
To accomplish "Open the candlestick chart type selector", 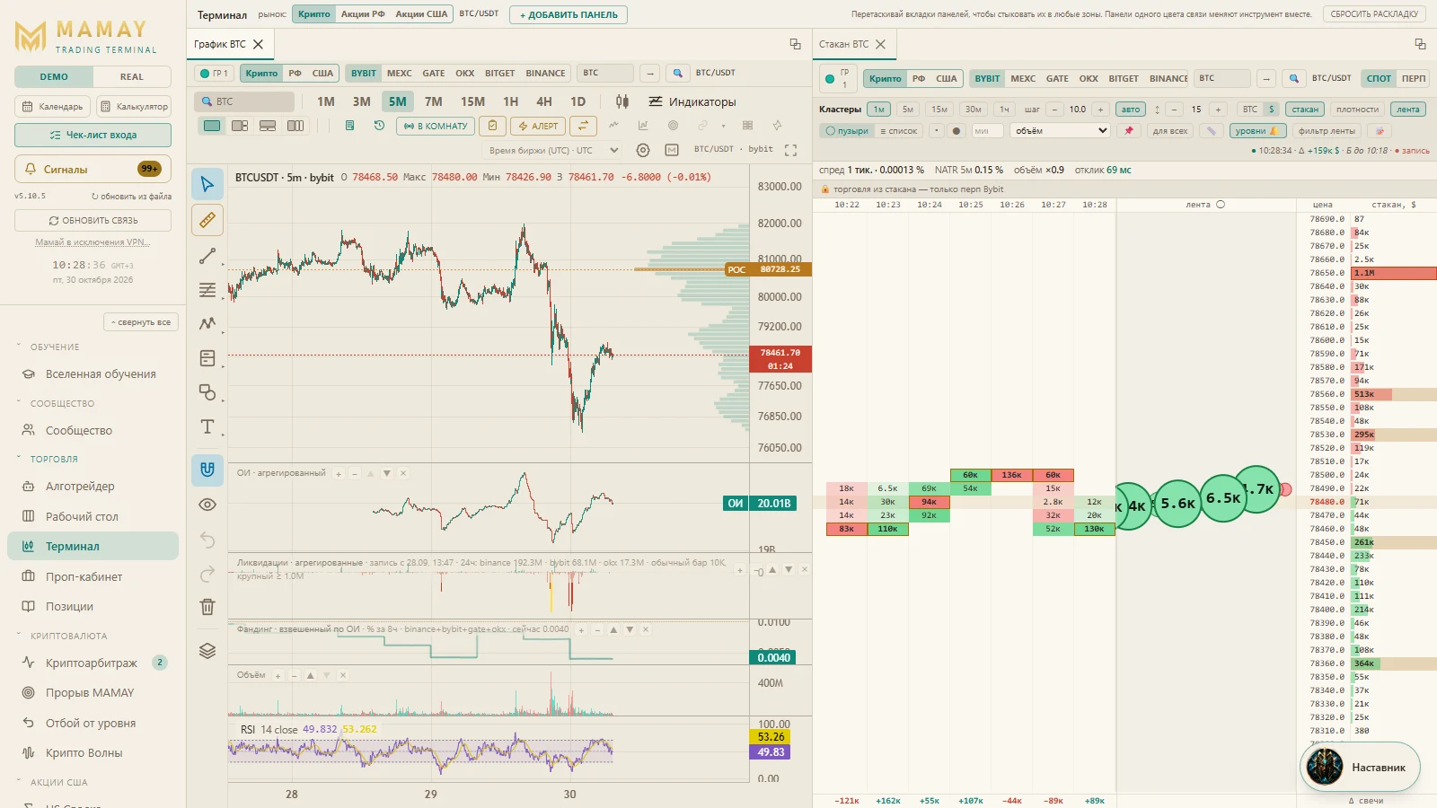I will 622,101.
